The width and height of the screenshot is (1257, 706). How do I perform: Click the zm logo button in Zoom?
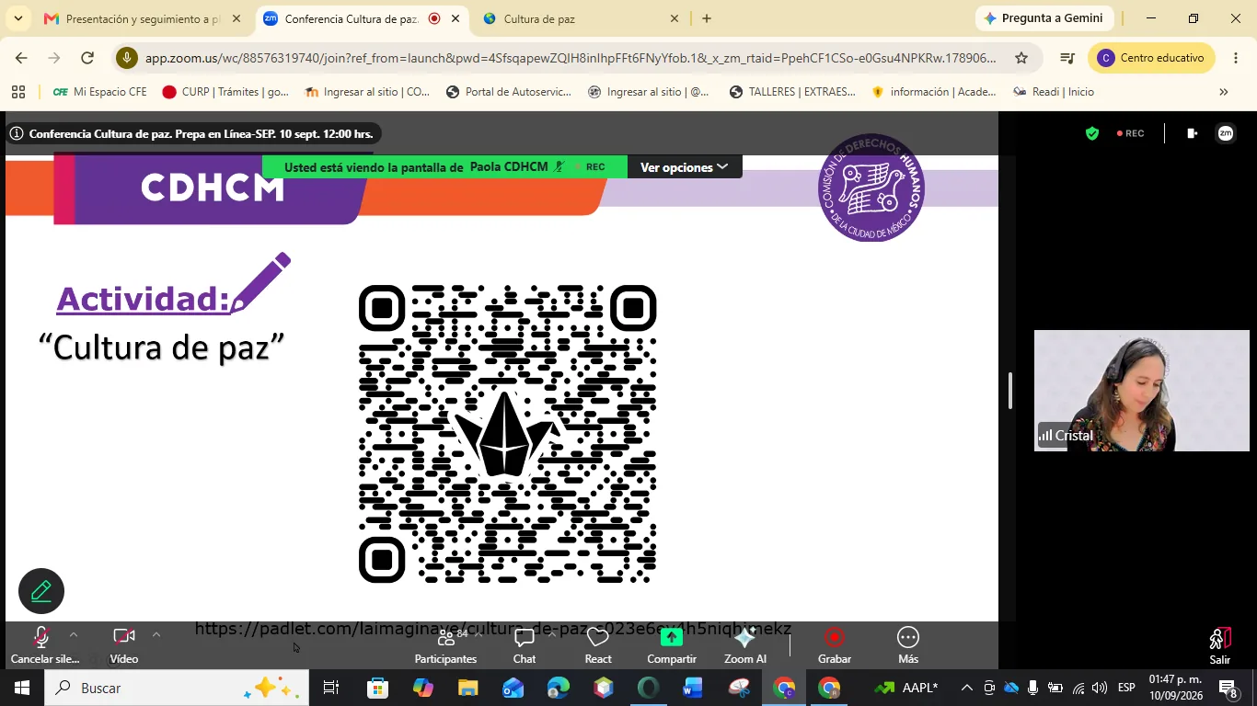(1226, 133)
